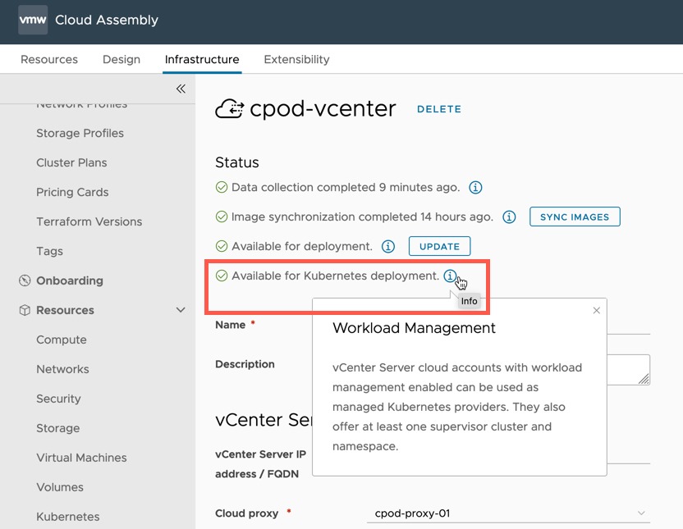
Task: Switch to the Resources tab
Action: point(49,59)
